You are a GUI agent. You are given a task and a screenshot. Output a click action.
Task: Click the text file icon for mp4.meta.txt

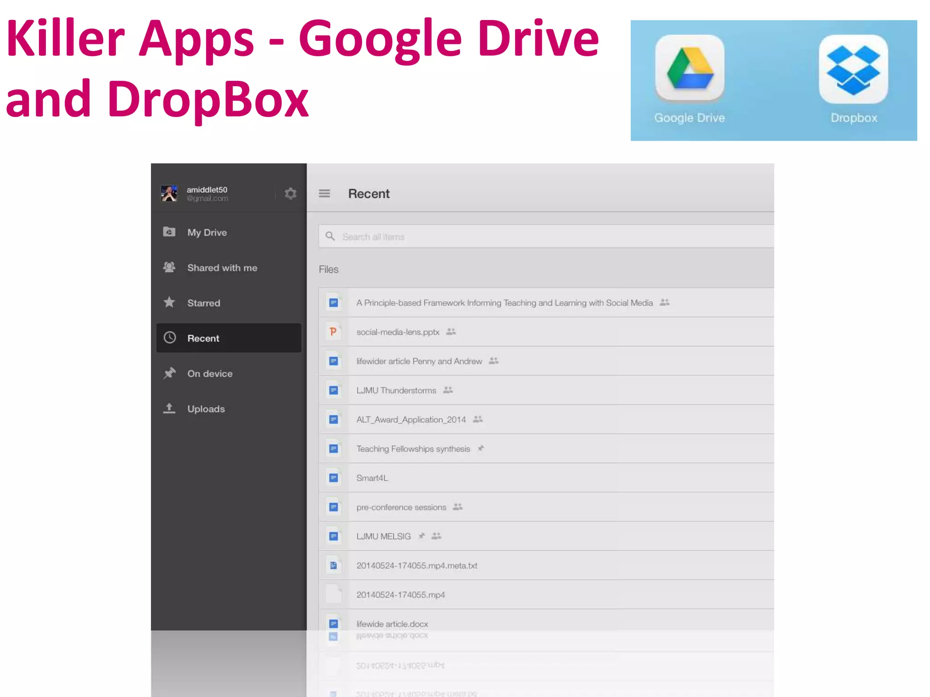coord(334,565)
